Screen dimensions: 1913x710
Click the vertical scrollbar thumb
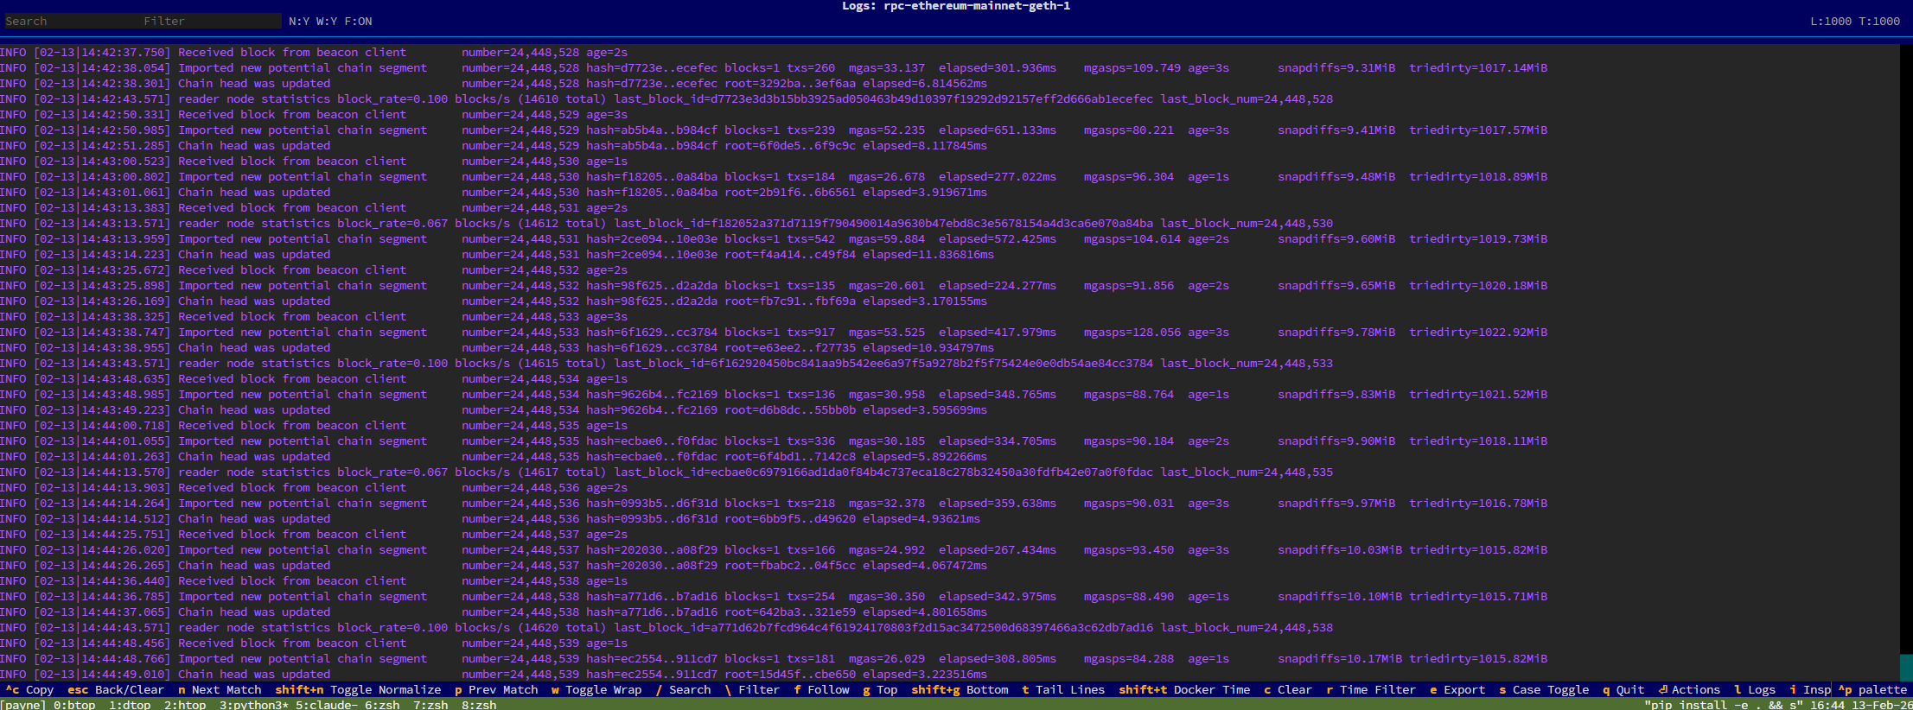[1905, 667]
